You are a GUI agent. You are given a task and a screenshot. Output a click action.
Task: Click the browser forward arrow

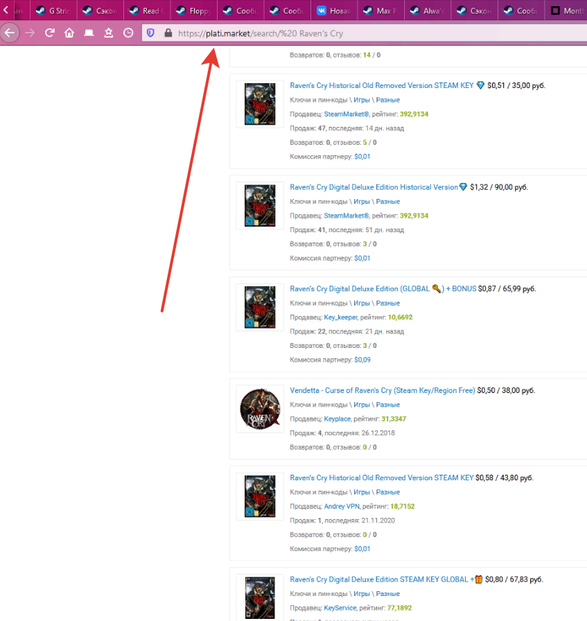(x=30, y=33)
